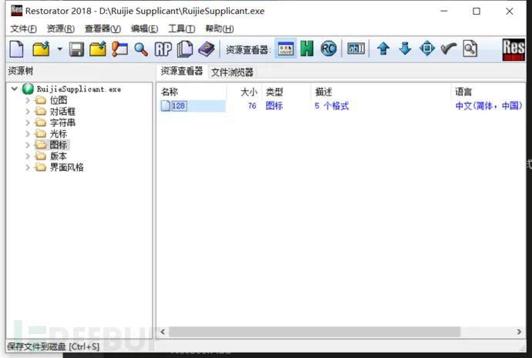
Task: Select the 版本 tree item
Action: point(59,156)
